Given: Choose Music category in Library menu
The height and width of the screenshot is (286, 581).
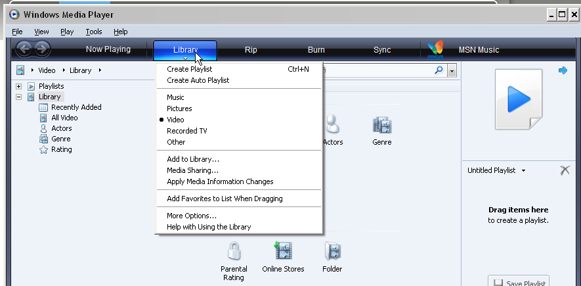Looking at the screenshot, I should [x=175, y=97].
